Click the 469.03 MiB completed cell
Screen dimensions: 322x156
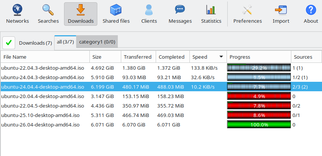(170, 115)
